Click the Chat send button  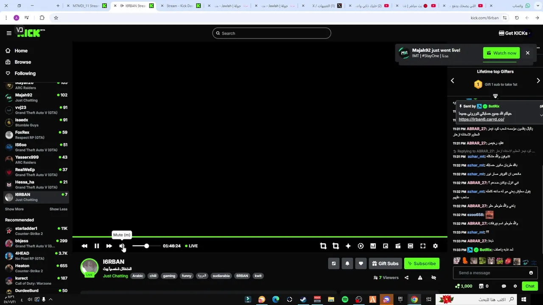pos(530,286)
